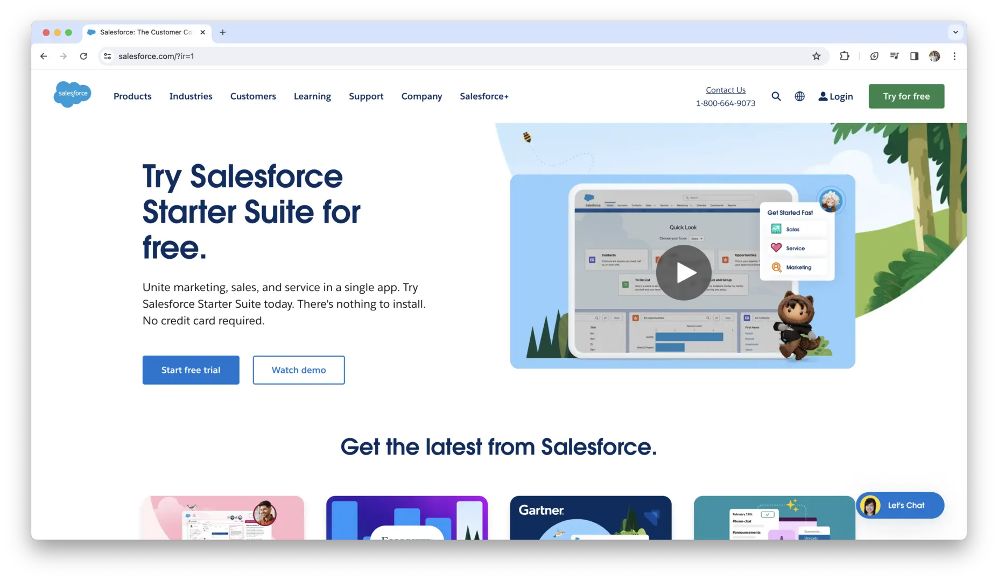
Task: Click the search icon in the navigation bar
Action: point(776,96)
